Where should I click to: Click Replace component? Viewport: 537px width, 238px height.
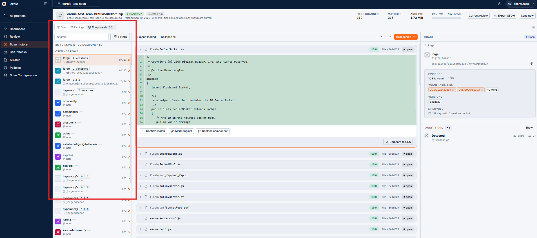click(213, 131)
